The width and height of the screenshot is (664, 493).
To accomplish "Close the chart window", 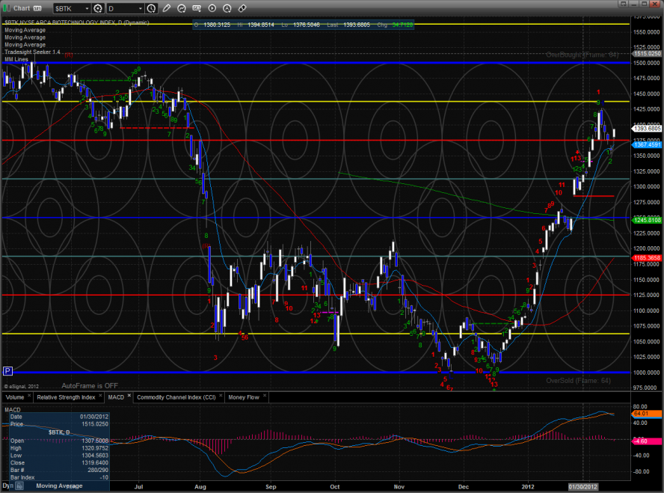I will pyautogui.click(x=655, y=4).
